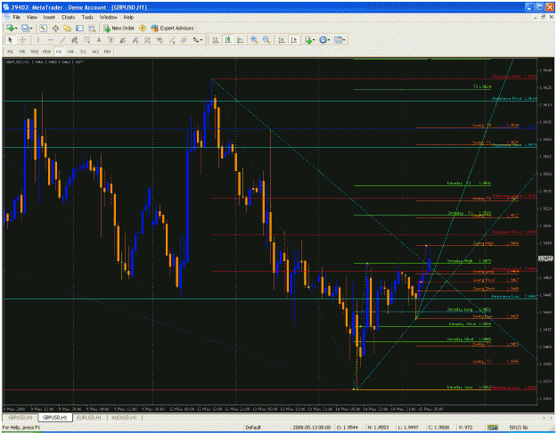Expand the Templates dropdown arrow
The width and height of the screenshot is (557, 433).
[x=344, y=40]
